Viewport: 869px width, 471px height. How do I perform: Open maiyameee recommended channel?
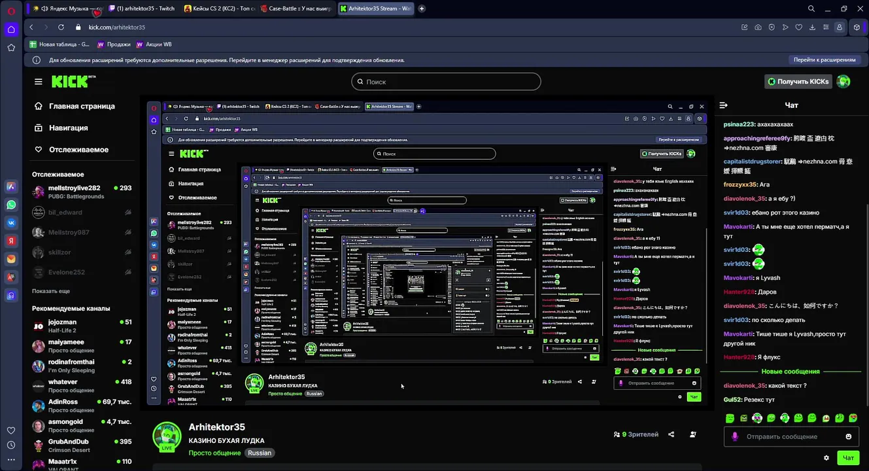click(x=82, y=346)
